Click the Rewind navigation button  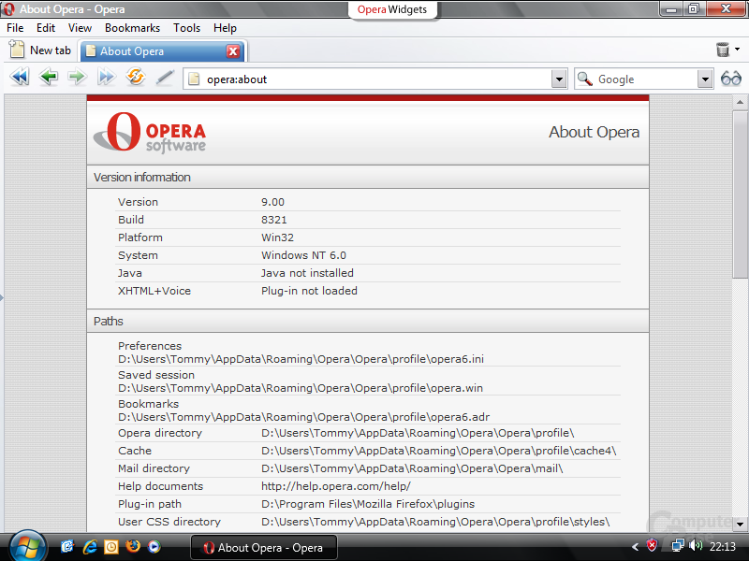(x=20, y=77)
